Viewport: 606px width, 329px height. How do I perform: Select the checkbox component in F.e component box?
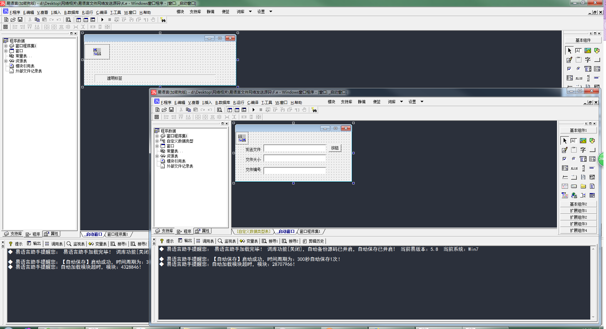point(565,159)
